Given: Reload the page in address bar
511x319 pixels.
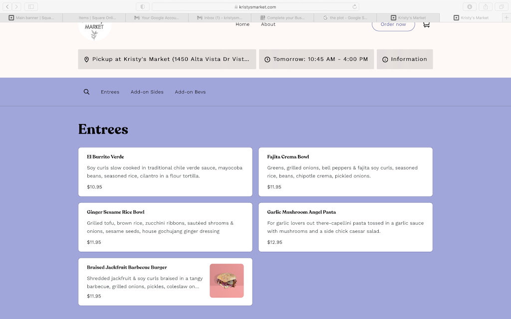Looking at the screenshot, I should 355,7.
